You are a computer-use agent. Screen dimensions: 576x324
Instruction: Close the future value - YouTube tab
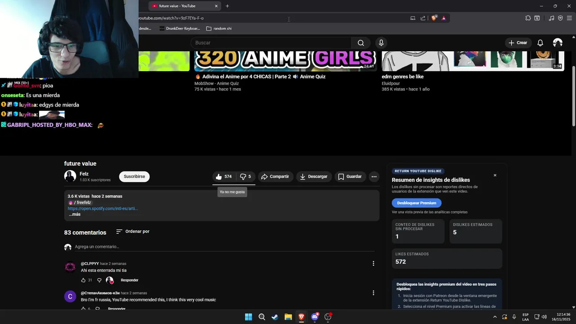click(216, 6)
